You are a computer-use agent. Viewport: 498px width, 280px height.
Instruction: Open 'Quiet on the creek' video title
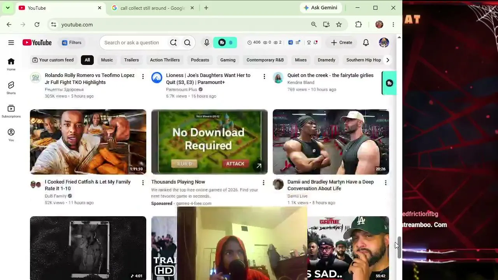tap(330, 75)
